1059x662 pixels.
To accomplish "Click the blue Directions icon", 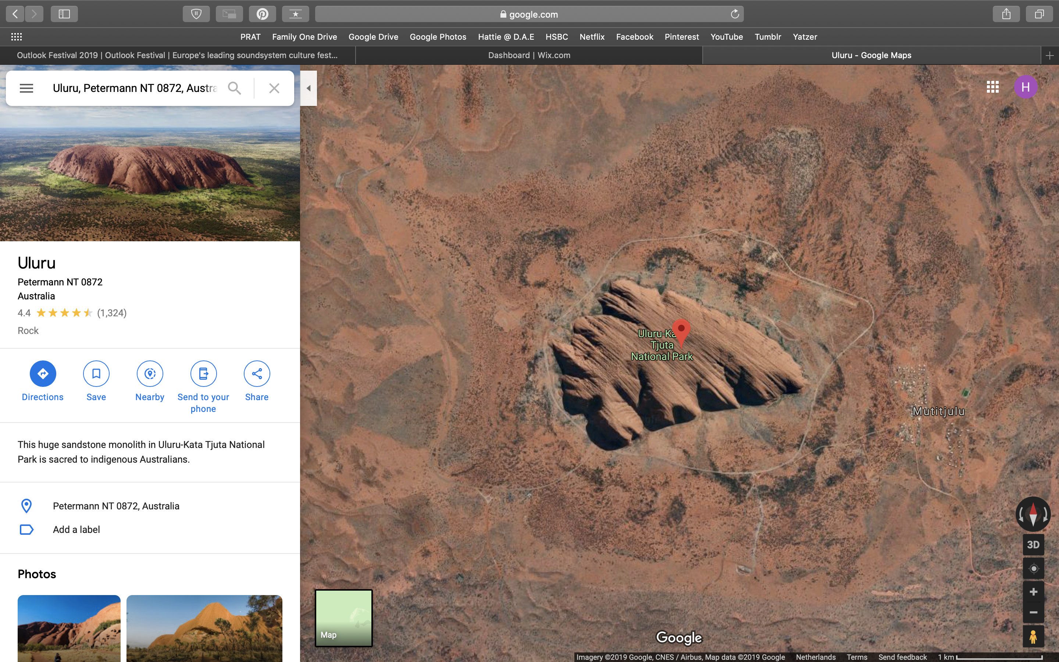I will [42, 373].
